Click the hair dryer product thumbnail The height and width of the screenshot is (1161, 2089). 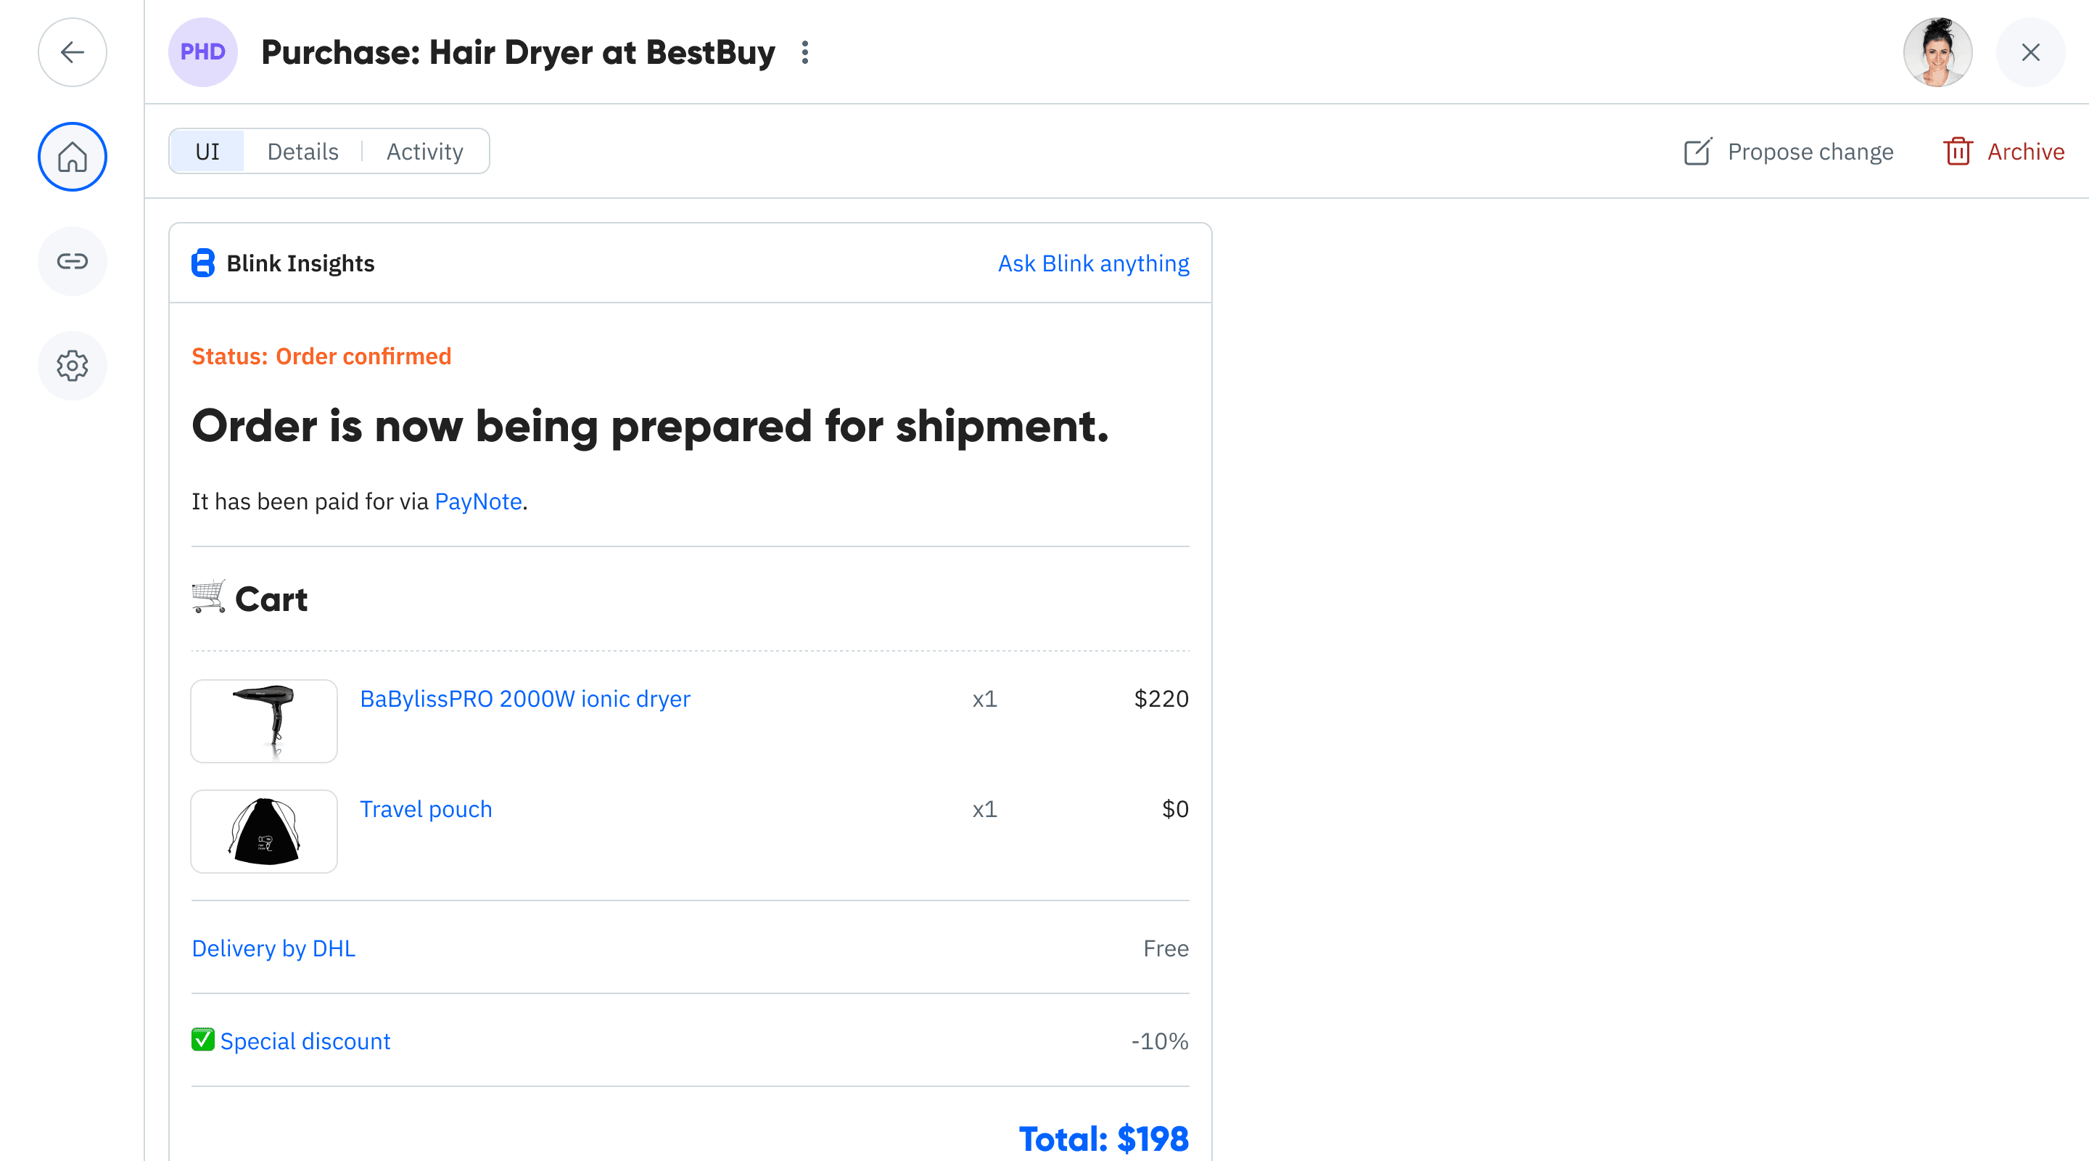[263, 721]
